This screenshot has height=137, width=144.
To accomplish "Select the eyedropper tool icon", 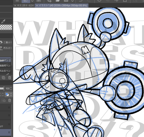I will click(3, 21).
